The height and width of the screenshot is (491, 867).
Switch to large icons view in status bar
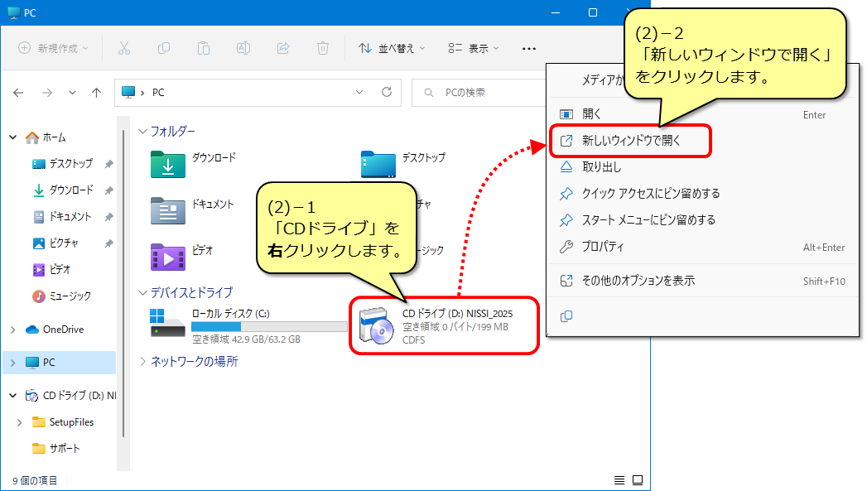coord(638,480)
